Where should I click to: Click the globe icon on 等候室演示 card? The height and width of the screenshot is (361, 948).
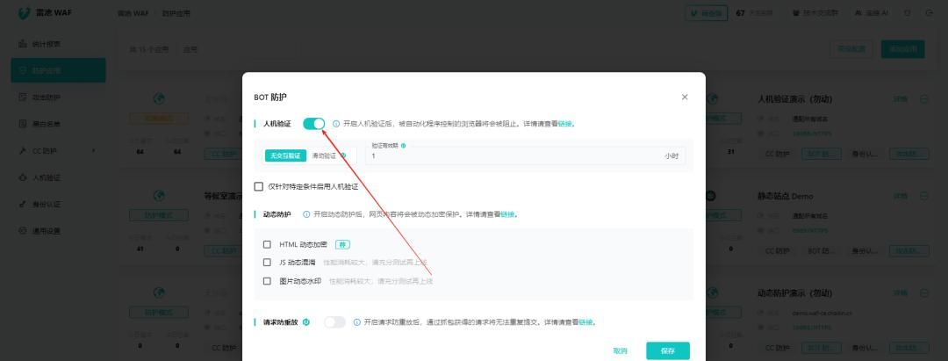coord(159,195)
